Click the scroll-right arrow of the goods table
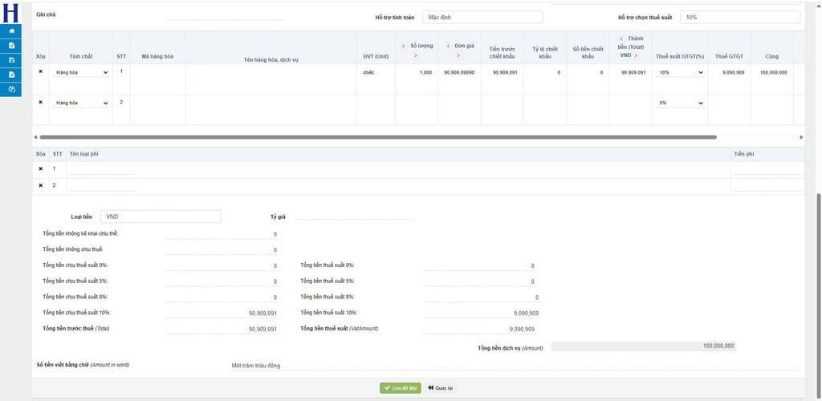Image resolution: width=822 pixels, height=401 pixels. tap(801, 137)
